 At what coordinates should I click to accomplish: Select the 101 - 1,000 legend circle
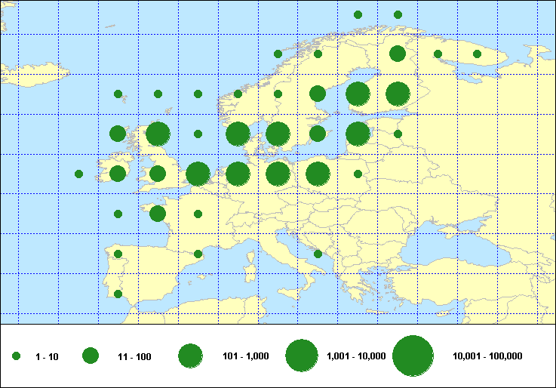(190, 356)
